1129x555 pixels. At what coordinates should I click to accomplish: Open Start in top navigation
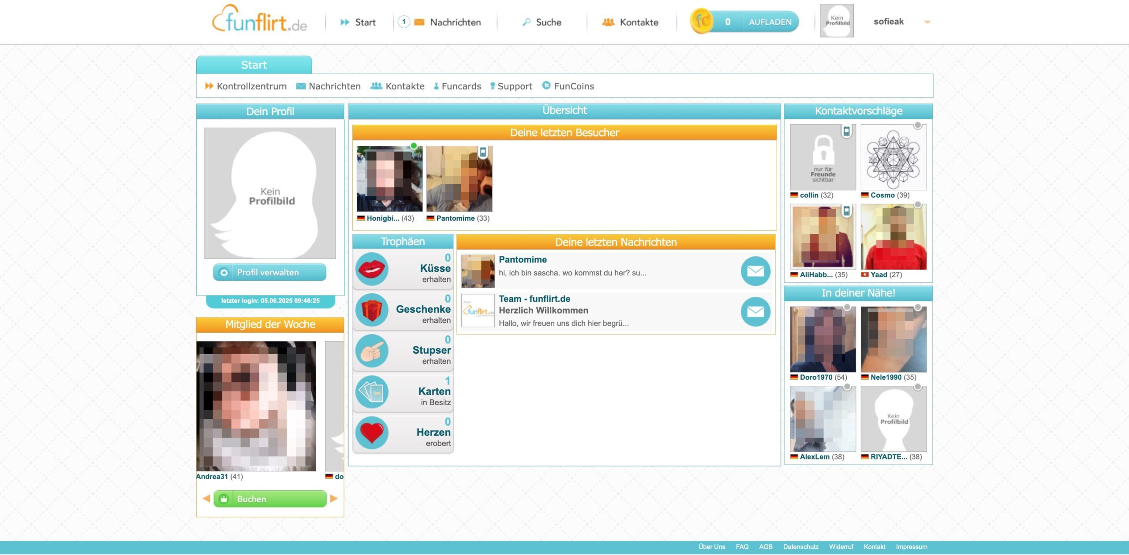click(358, 22)
